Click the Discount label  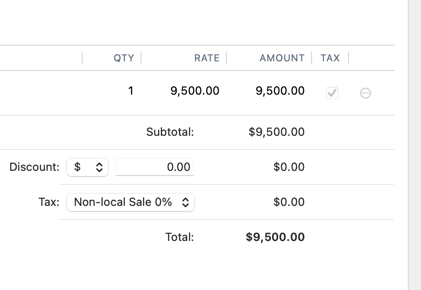[x=34, y=167]
